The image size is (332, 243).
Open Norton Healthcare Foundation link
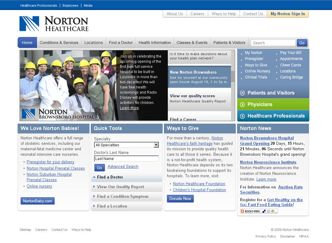pos(199,184)
